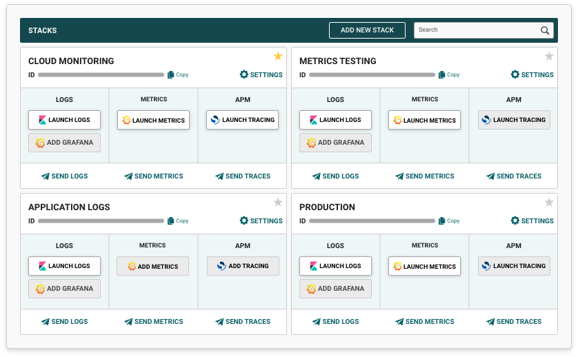Launch tracing for Cloud Monitoring
The image size is (578, 357).
pyautogui.click(x=242, y=120)
